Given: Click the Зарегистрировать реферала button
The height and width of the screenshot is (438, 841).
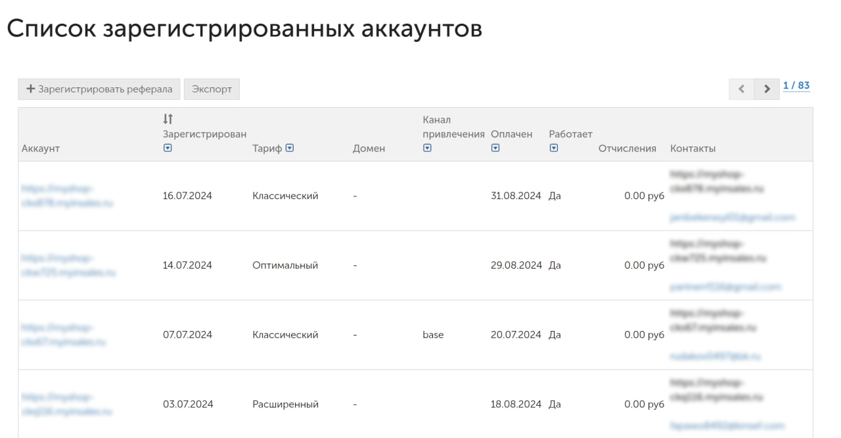Looking at the screenshot, I should point(99,89).
